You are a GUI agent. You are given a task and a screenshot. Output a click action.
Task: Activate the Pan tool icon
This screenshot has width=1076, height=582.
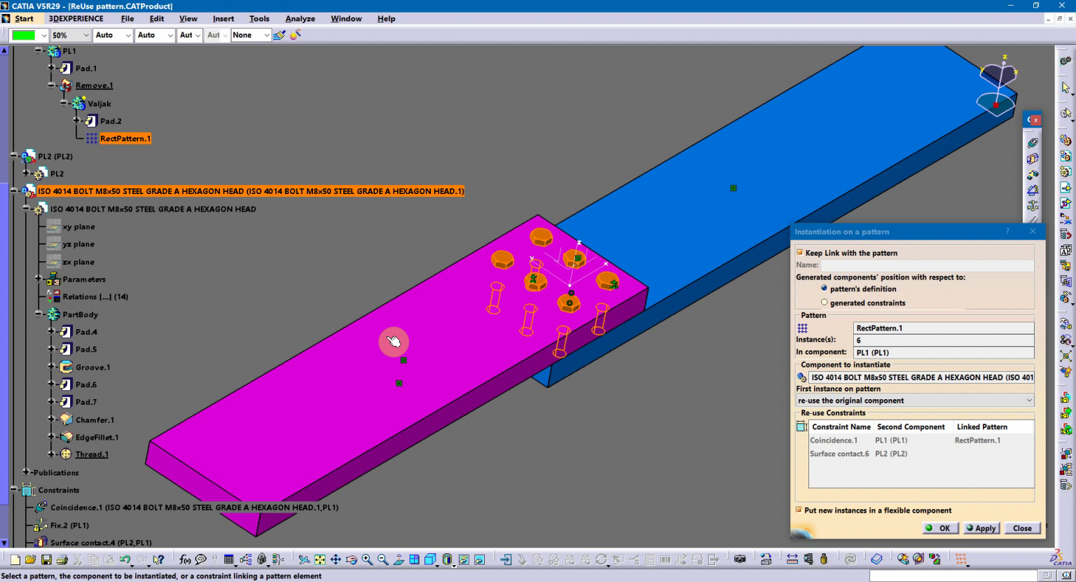pyautogui.click(x=336, y=559)
